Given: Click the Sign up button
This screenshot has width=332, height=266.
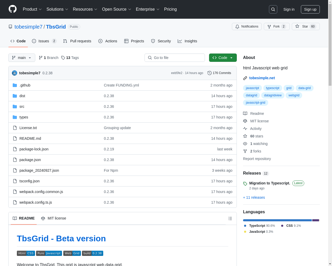Looking at the screenshot, I should click(310, 9).
